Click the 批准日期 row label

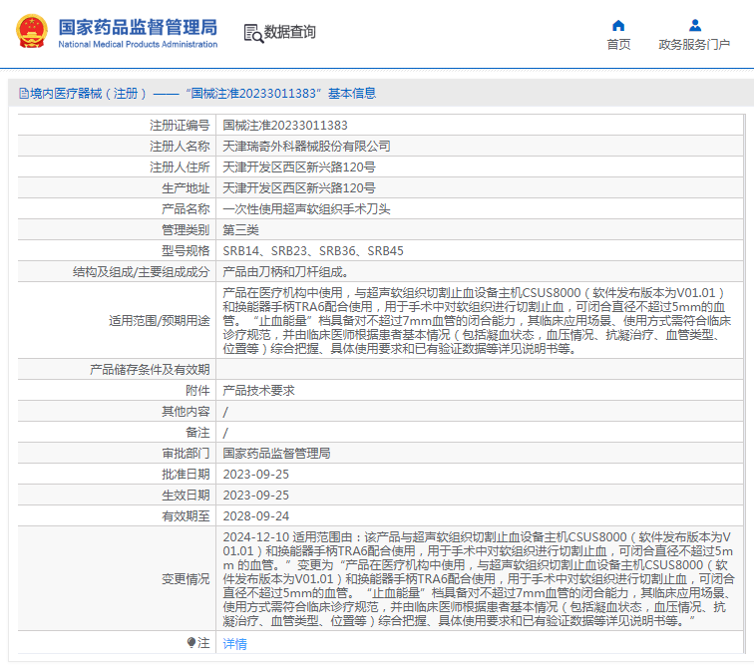tap(186, 475)
